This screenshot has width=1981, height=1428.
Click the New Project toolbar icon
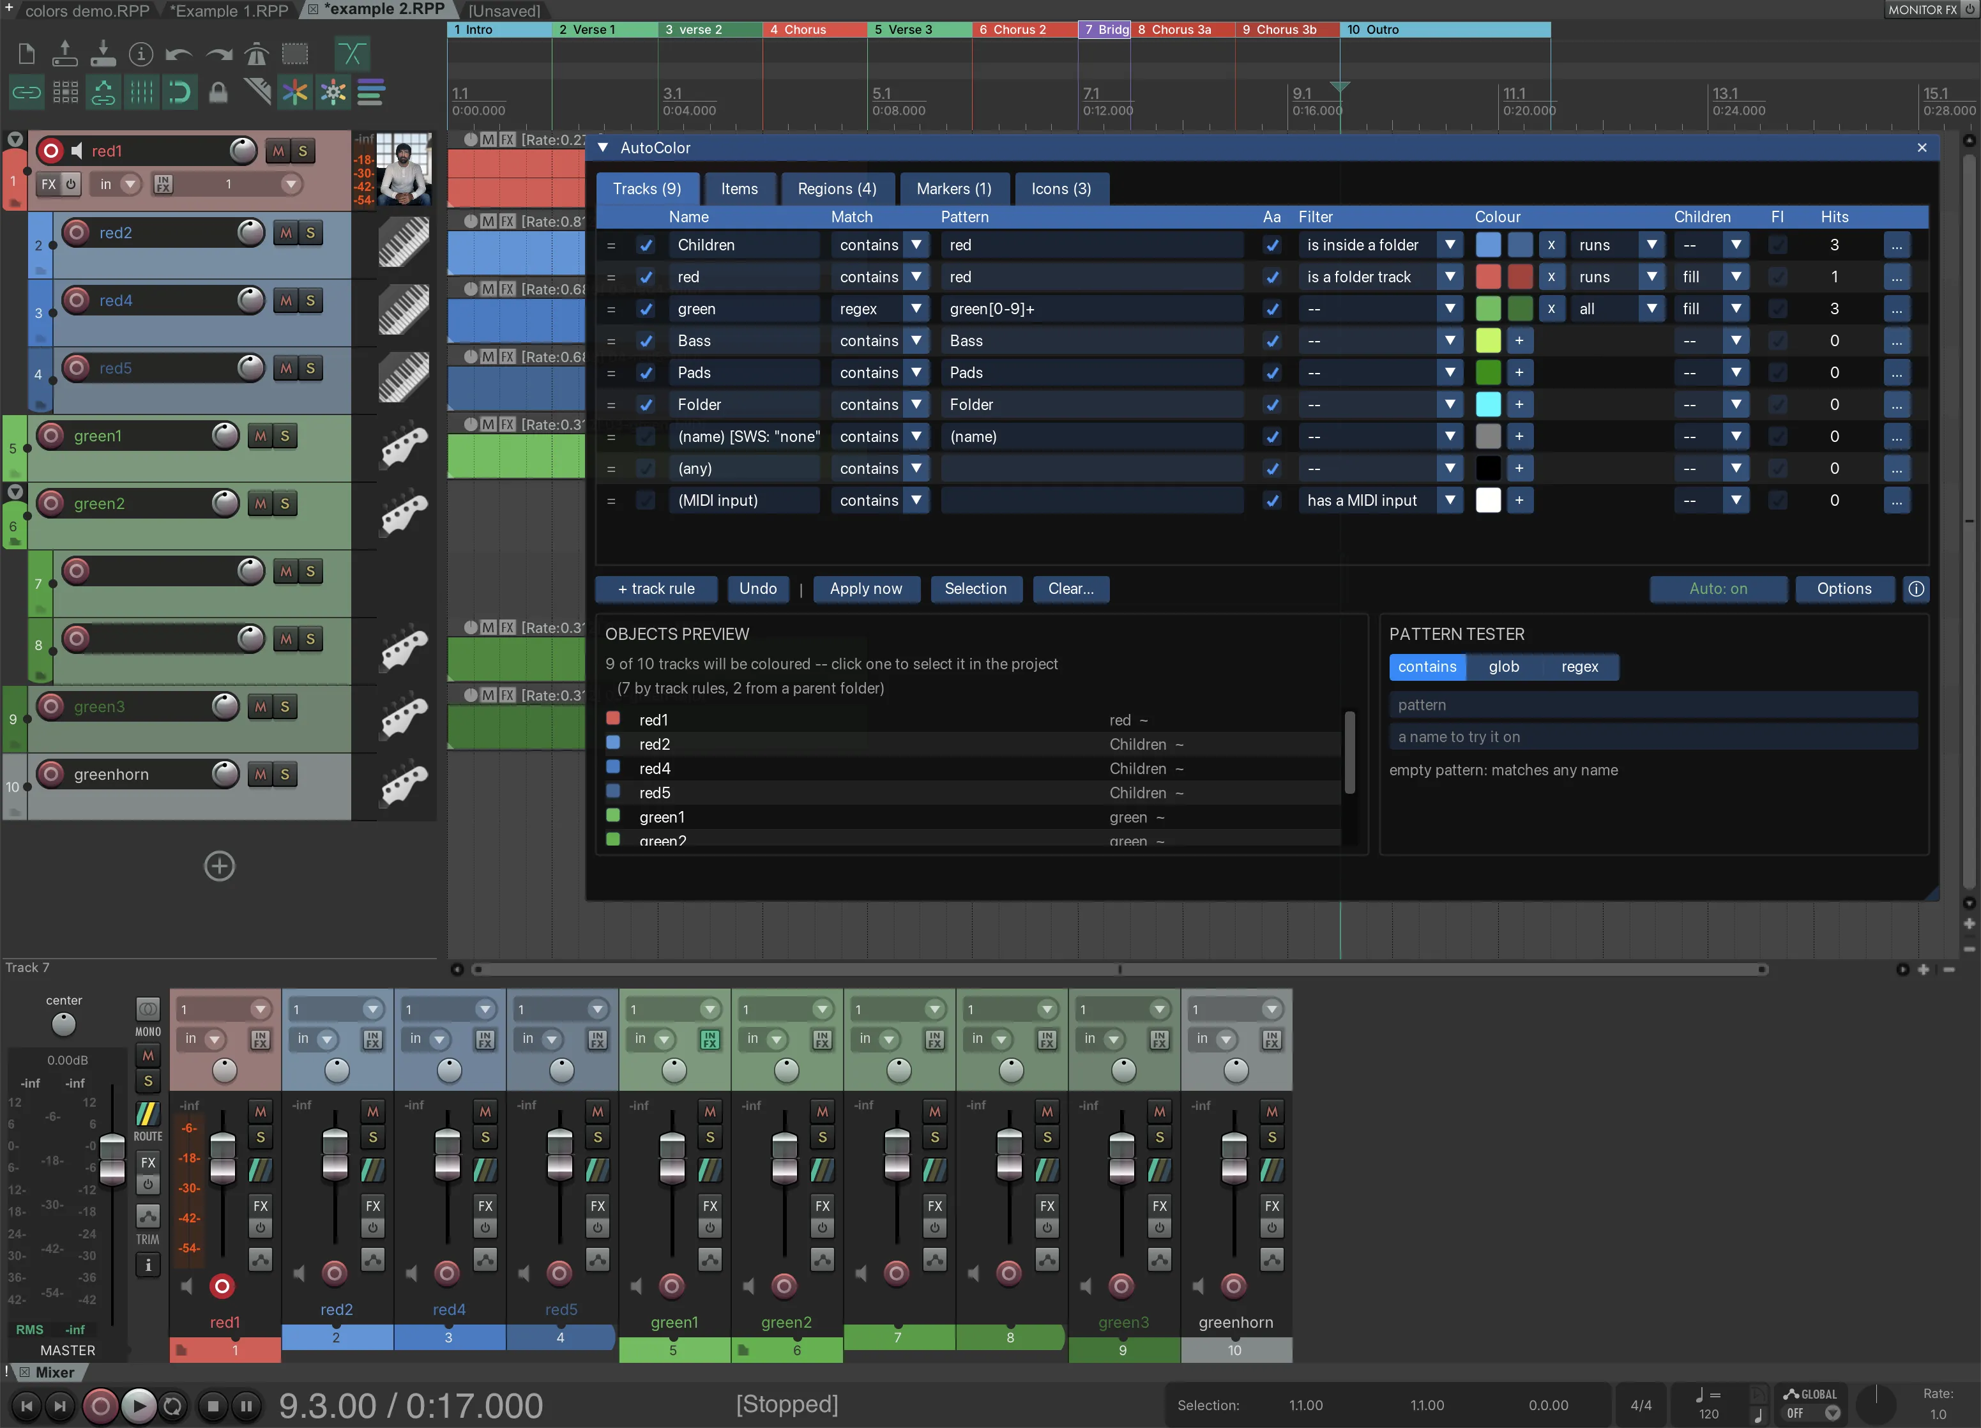coord(27,54)
